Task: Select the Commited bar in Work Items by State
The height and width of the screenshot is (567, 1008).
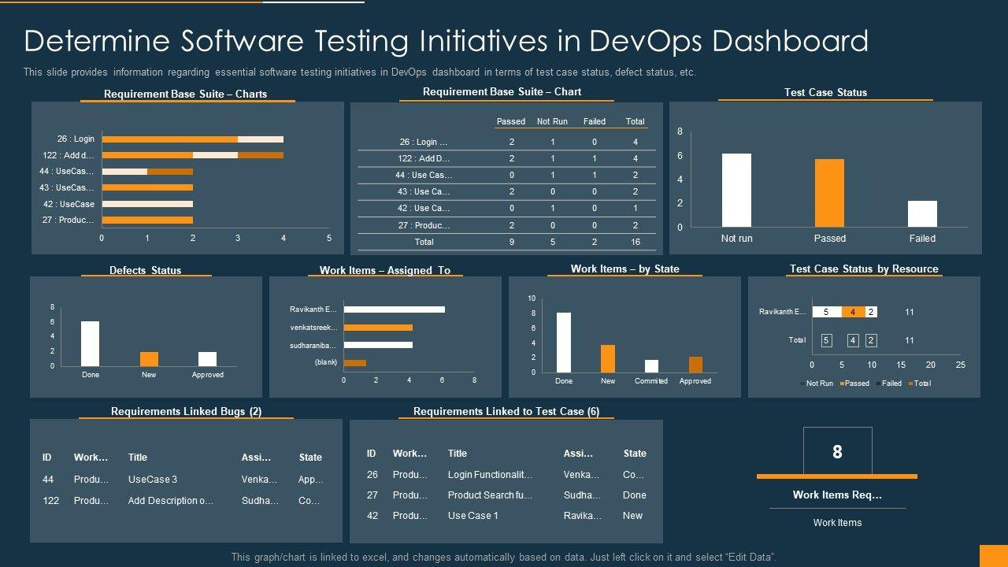Action: point(651,366)
